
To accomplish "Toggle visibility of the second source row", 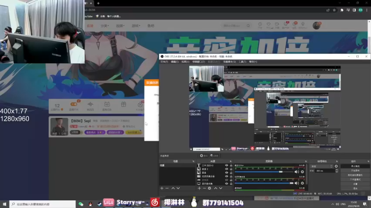I will 226,169.
